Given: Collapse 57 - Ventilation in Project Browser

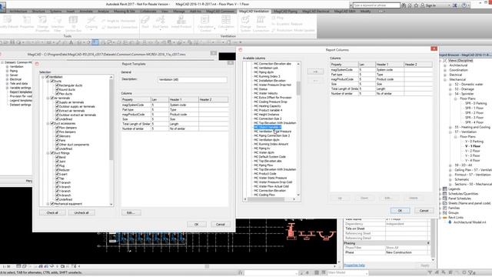Looking at the screenshot, I should 450,132.
